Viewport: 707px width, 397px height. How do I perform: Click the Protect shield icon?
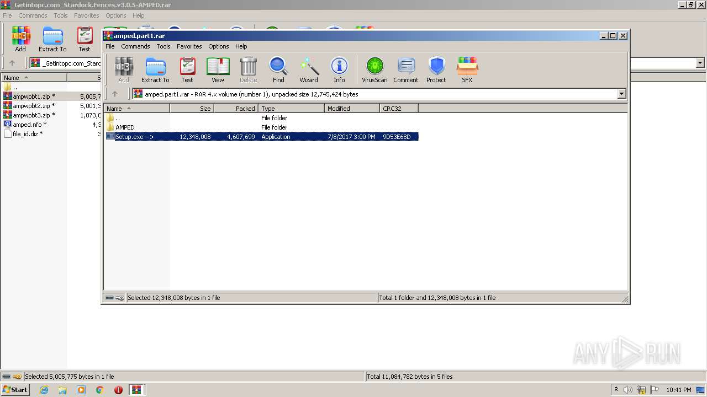(436, 70)
